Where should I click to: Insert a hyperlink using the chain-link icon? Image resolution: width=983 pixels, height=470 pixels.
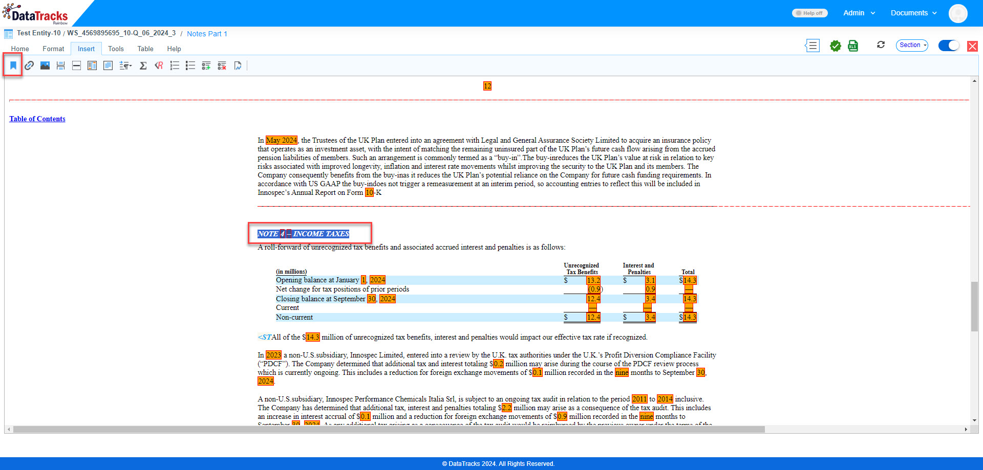pyautogui.click(x=29, y=65)
